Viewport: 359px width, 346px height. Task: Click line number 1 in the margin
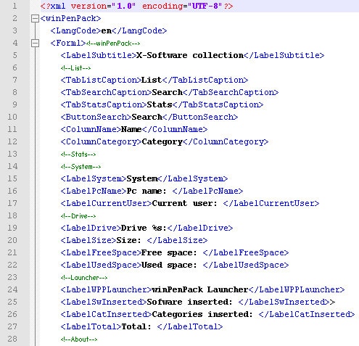[x=15, y=6]
